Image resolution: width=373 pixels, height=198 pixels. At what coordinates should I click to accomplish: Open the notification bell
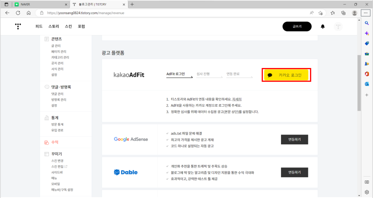pos(322,26)
